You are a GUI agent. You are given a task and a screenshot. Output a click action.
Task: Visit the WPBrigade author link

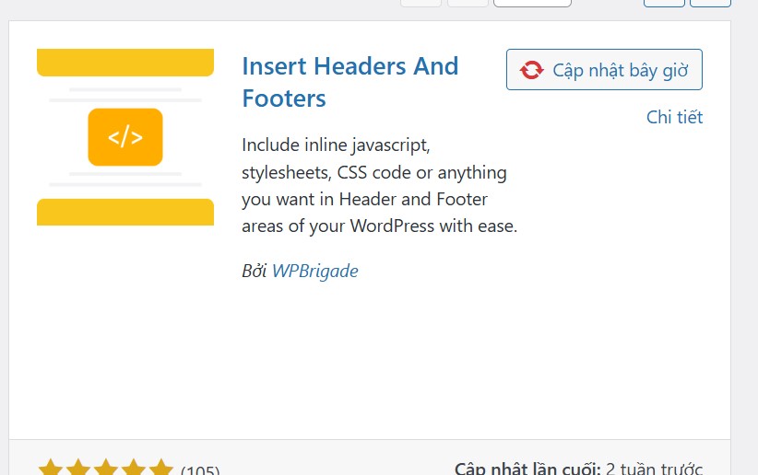[x=314, y=271]
